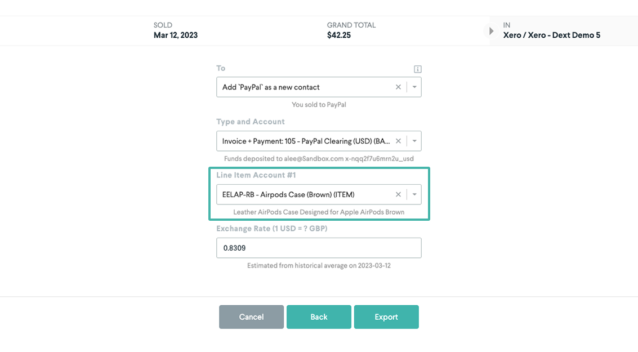Click the Add PayPal as new contact field
638x352 pixels.
pos(304,87)
